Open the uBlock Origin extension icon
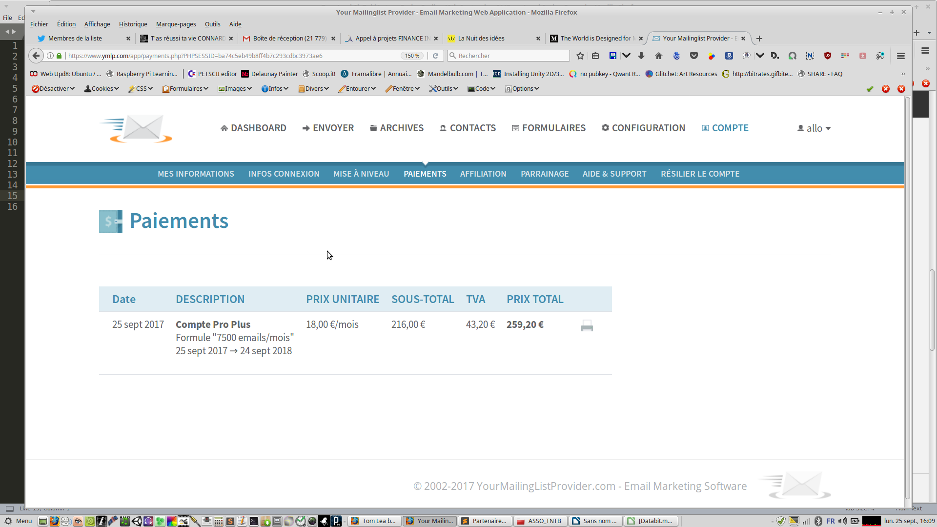The width and height of the screenshot is (937, 527). point(827,56)
